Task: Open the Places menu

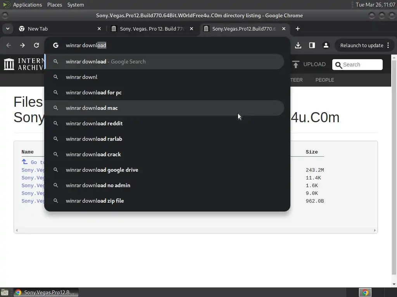Action: [x=55, y=5]
